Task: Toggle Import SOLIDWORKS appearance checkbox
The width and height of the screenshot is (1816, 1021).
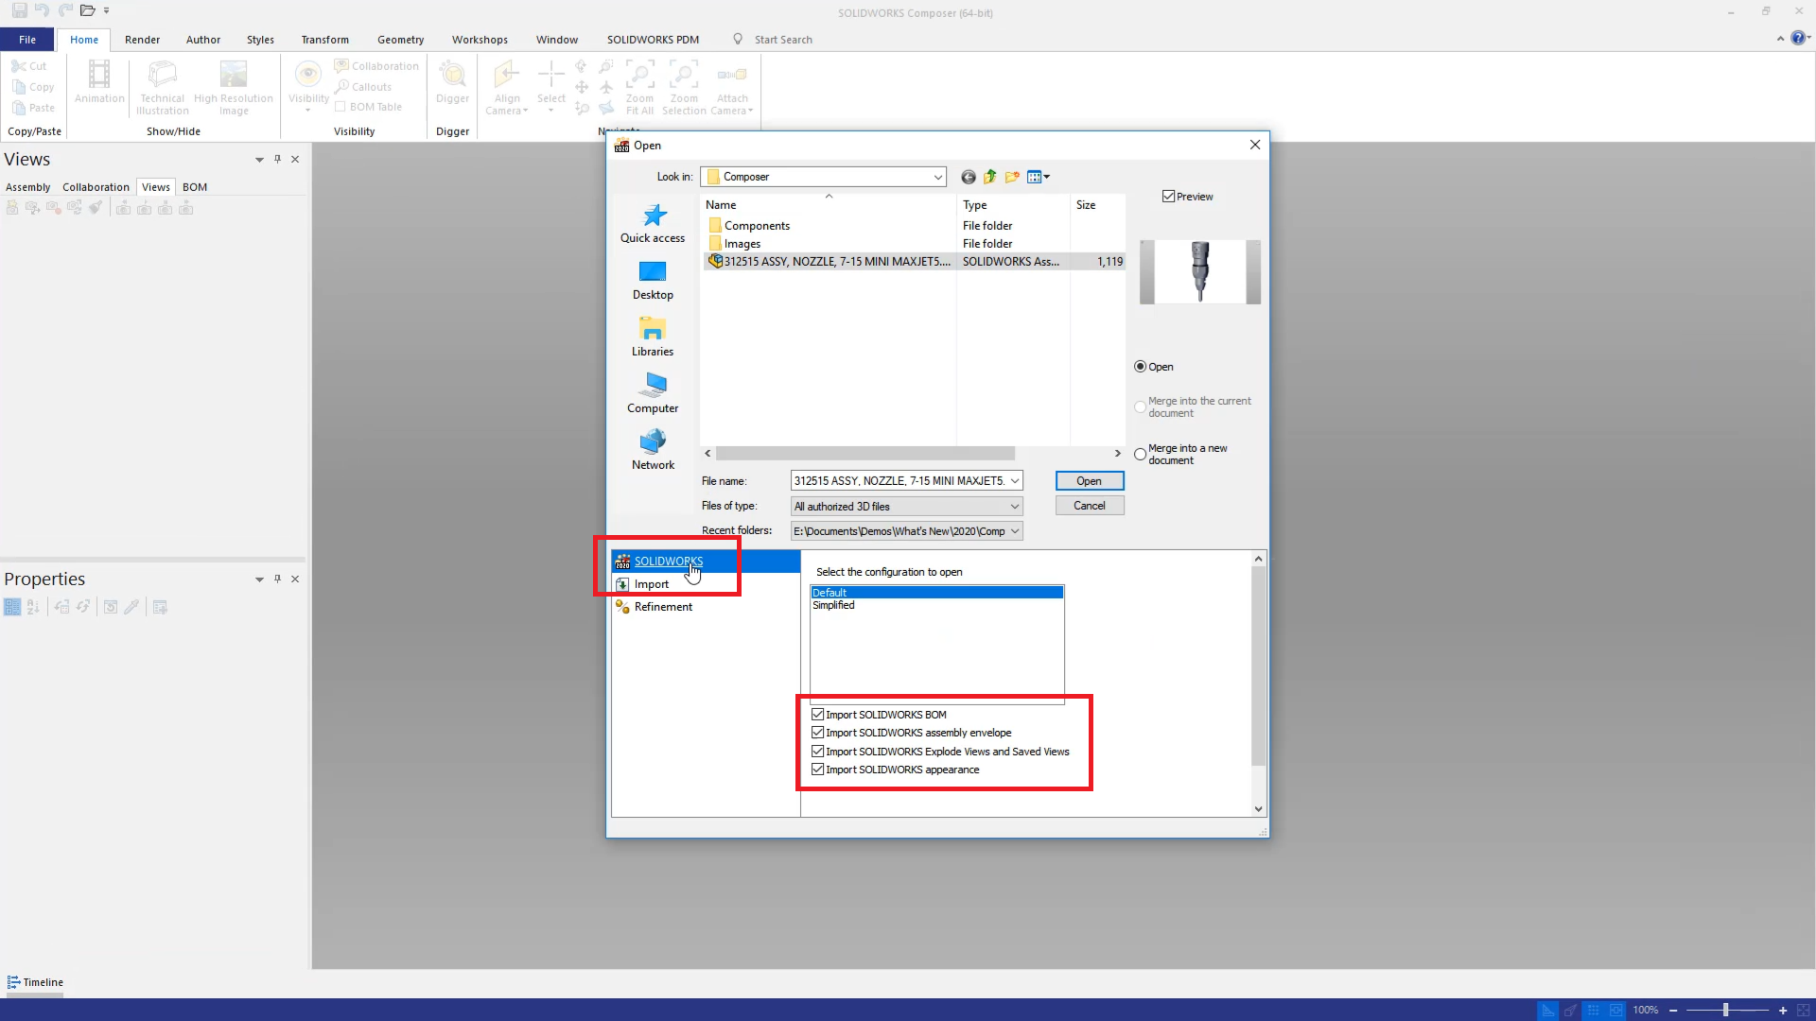Action: (818, 770)
